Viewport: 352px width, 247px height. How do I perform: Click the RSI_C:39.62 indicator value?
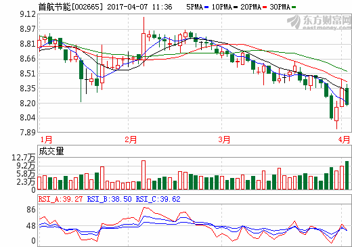[x=158, y=199]
